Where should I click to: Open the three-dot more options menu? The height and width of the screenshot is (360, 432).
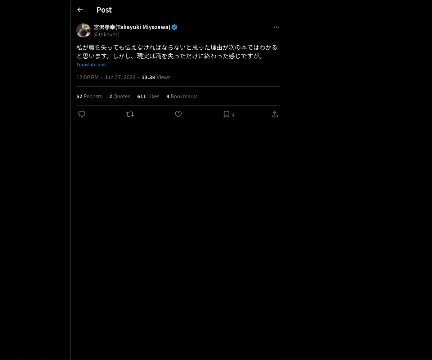tap(276, 27)
